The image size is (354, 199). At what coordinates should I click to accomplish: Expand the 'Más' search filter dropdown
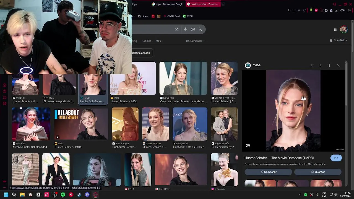click(160, 41)
